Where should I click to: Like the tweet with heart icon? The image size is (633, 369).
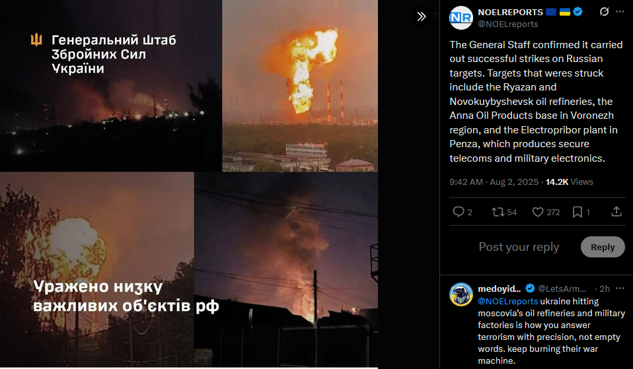coord(538,212)
